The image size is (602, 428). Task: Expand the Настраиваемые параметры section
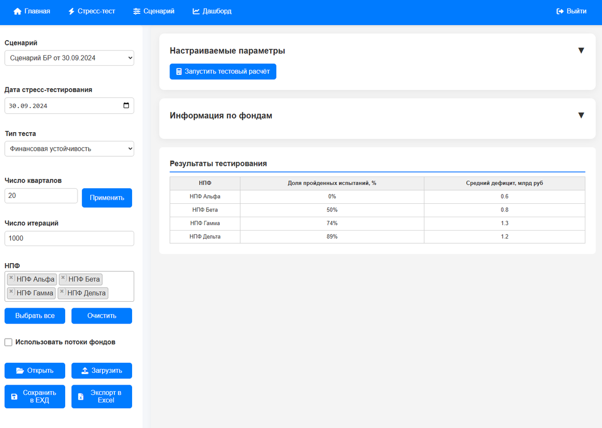tap(581, 50)
